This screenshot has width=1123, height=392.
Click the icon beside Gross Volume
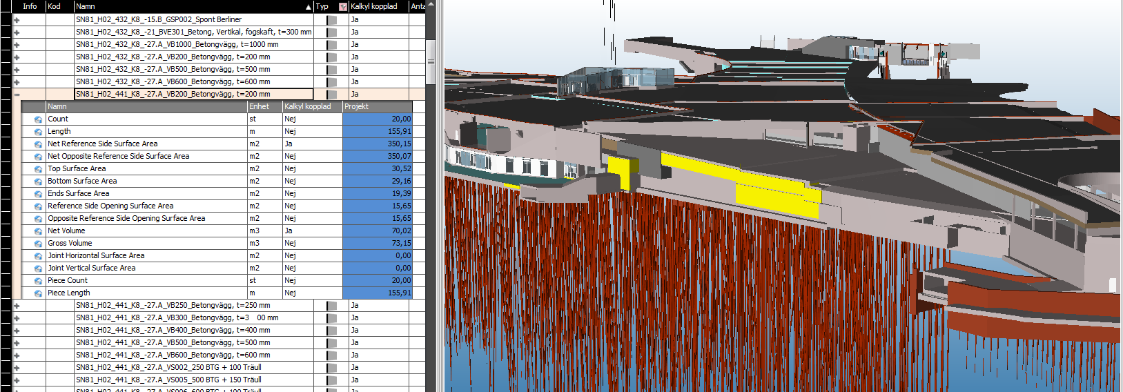(38, 244)
